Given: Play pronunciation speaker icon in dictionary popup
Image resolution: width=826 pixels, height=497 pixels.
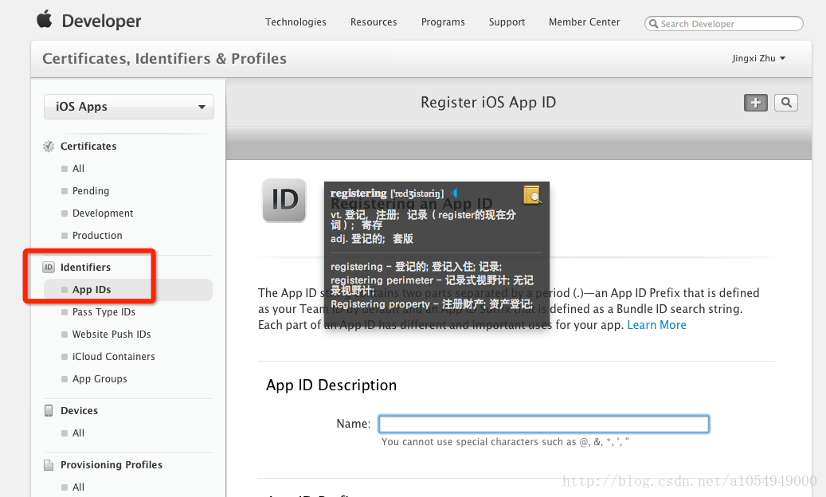Looking at the screenshot, I should [x=454, y=194].
